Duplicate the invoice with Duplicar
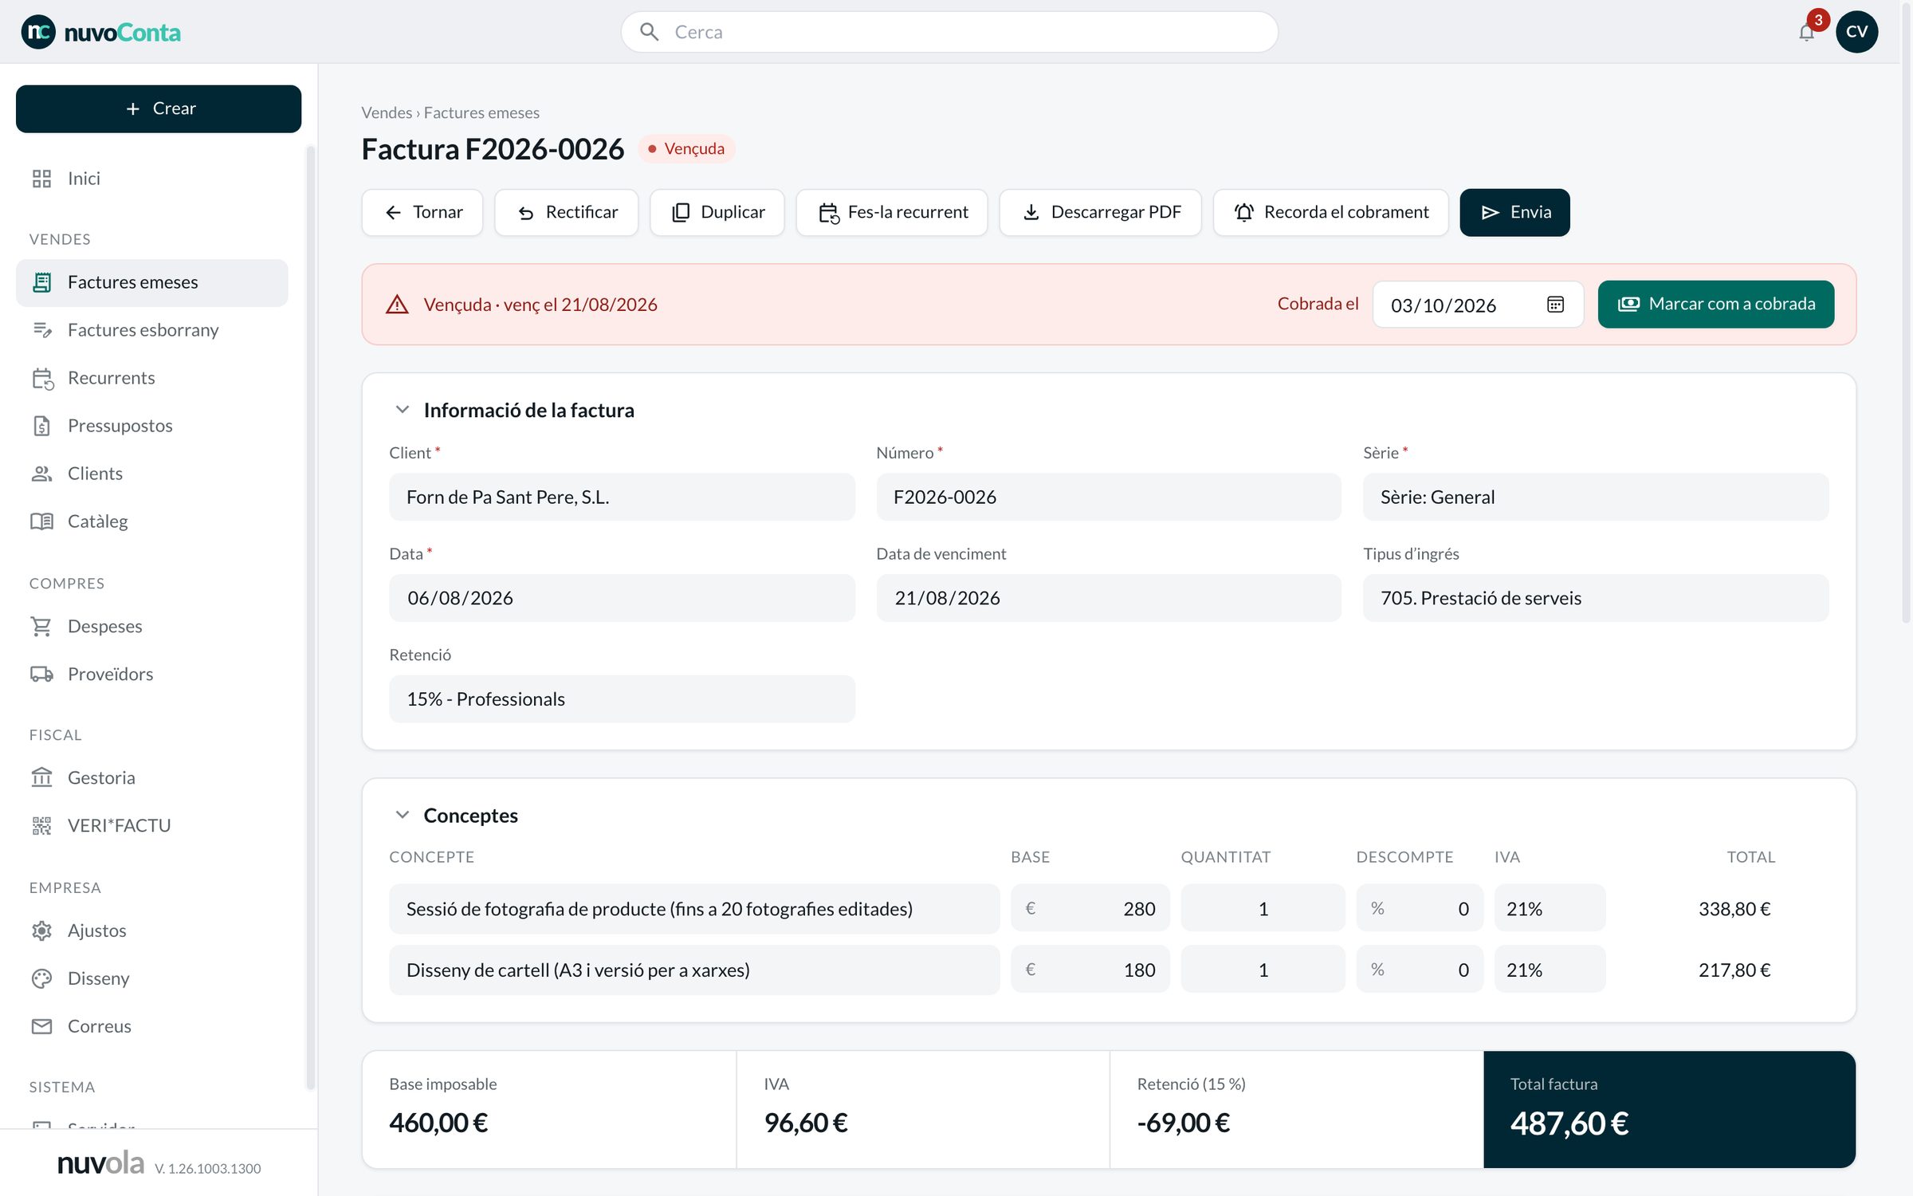Viewport: 1913px width, 1196px height. (717, 212)
